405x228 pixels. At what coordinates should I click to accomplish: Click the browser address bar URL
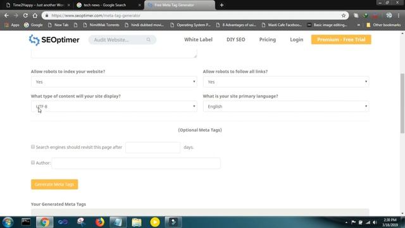(96, 15)
